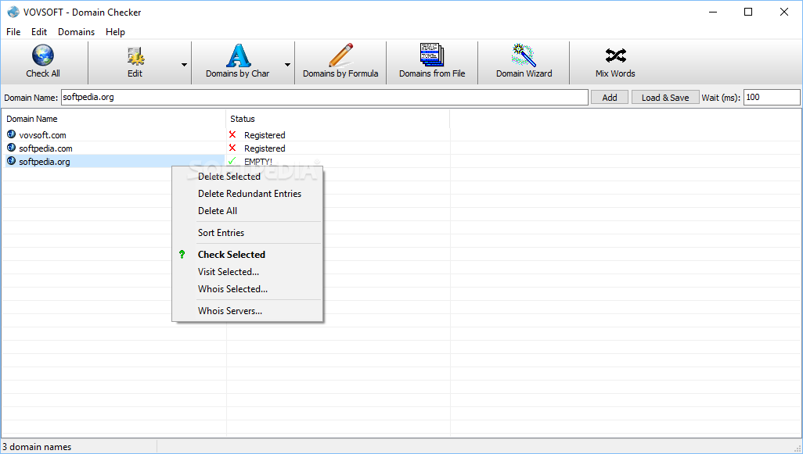Click the Load & Save button
This screenshot has width=803, height=454.
(665, 97)
